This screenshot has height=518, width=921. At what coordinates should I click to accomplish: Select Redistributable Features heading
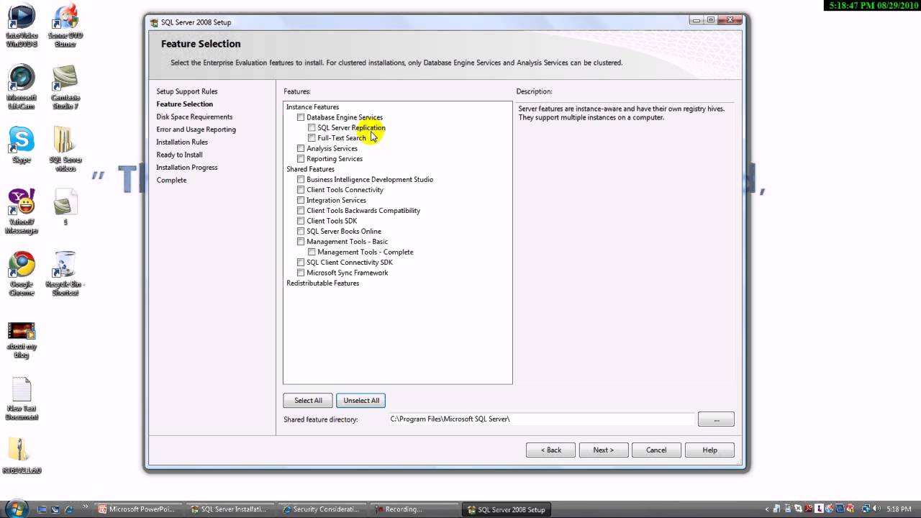[322, 283]
